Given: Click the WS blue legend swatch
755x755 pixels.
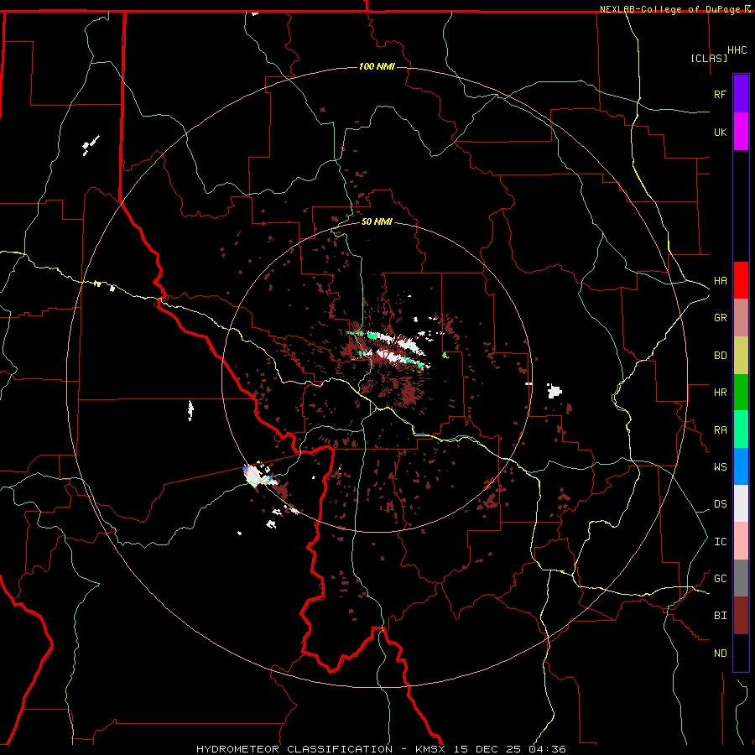Looking at the screenshot, I should (741, 466).
